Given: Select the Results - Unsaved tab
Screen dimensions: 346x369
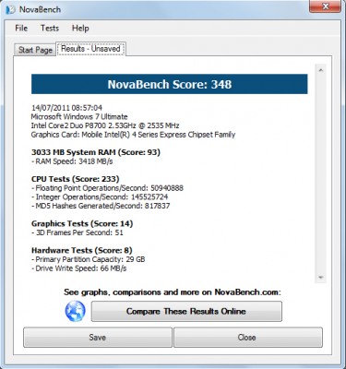Looking at the screenshot, I should pos(90,49).
